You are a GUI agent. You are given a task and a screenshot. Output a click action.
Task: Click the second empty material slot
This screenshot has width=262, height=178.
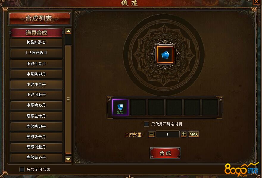pos(156,107)
